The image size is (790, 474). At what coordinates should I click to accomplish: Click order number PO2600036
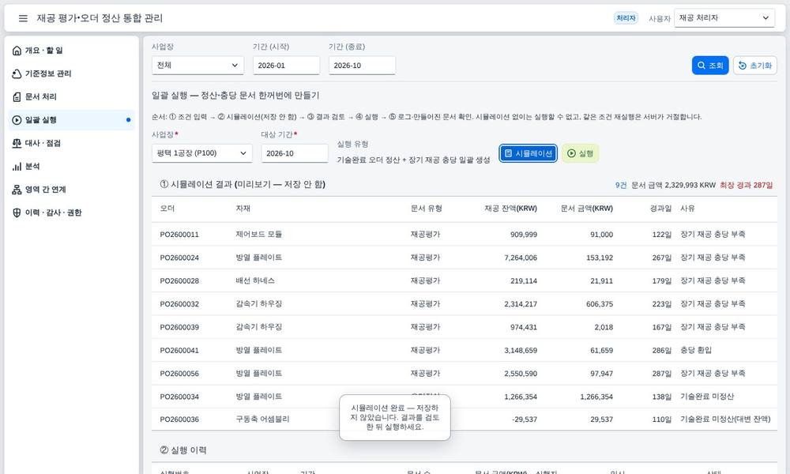pos(179,419)
